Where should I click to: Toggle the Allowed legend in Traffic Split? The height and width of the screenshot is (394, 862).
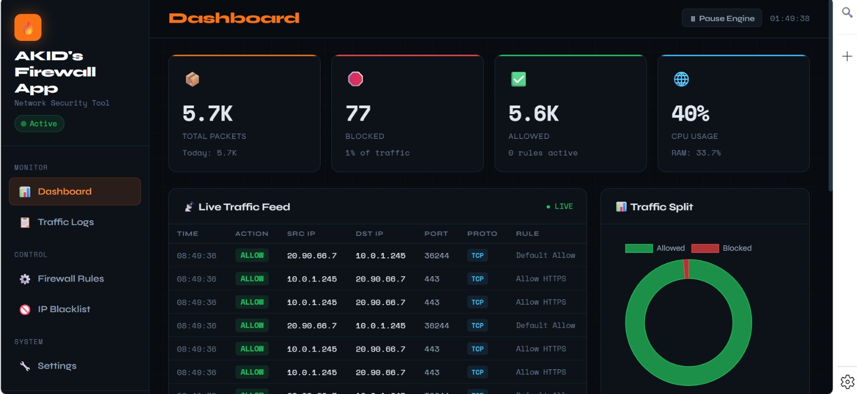(655, 248)
